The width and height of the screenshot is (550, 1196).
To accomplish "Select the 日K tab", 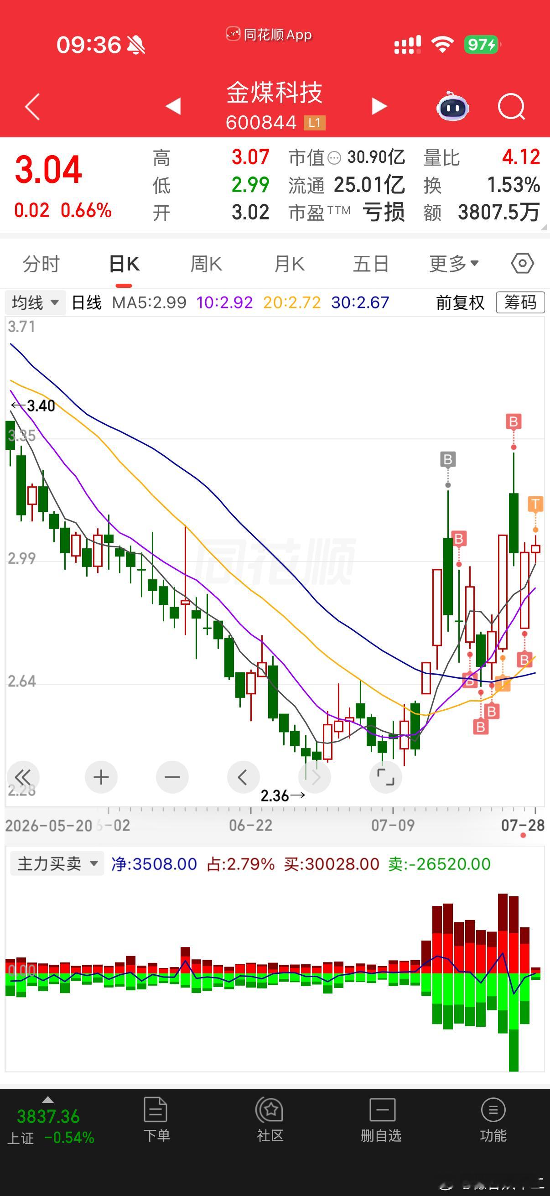I will point(124,264).
